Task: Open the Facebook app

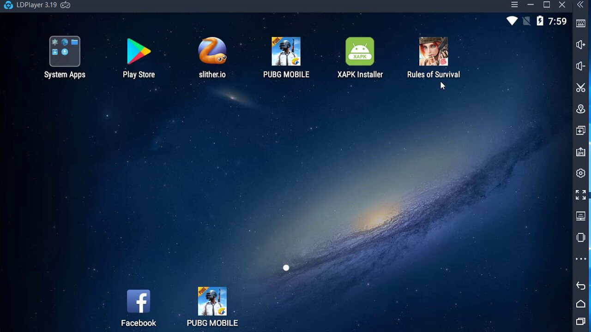Action: (x=139, y=301)
